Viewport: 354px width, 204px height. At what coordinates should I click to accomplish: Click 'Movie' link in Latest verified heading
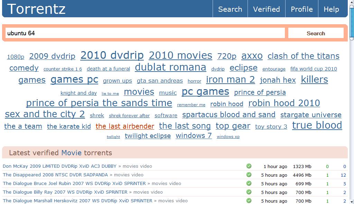coord(71,153)
